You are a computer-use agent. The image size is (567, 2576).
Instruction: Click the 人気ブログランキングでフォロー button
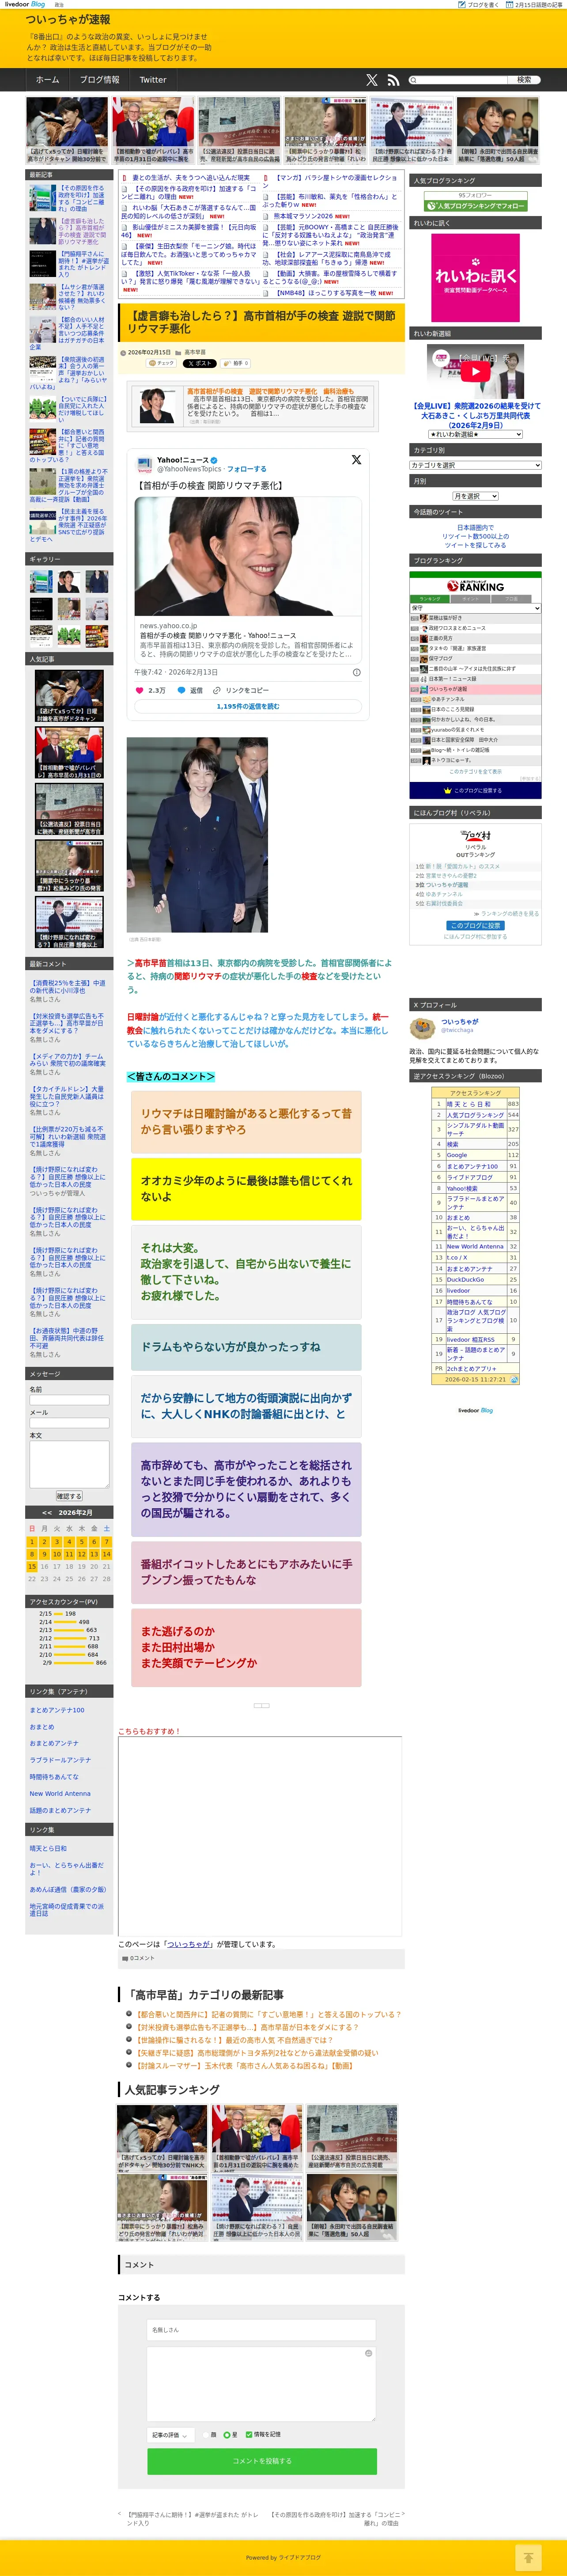(475, 206)
